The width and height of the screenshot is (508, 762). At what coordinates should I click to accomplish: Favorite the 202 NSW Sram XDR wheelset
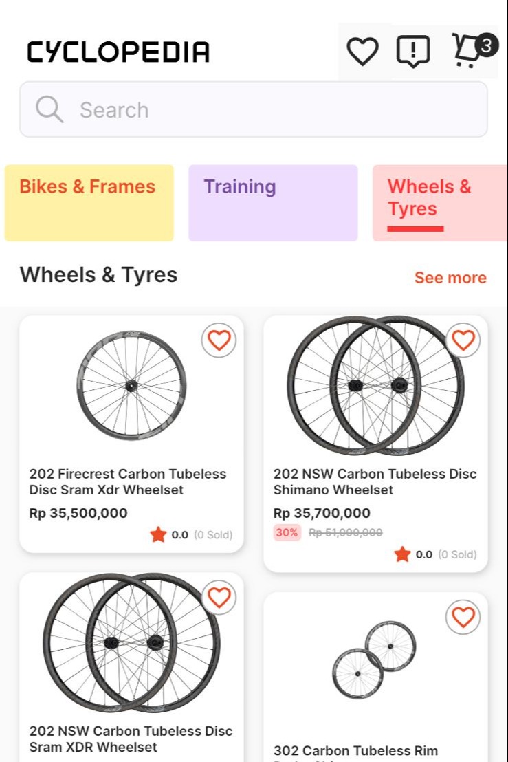click(219, 597)
